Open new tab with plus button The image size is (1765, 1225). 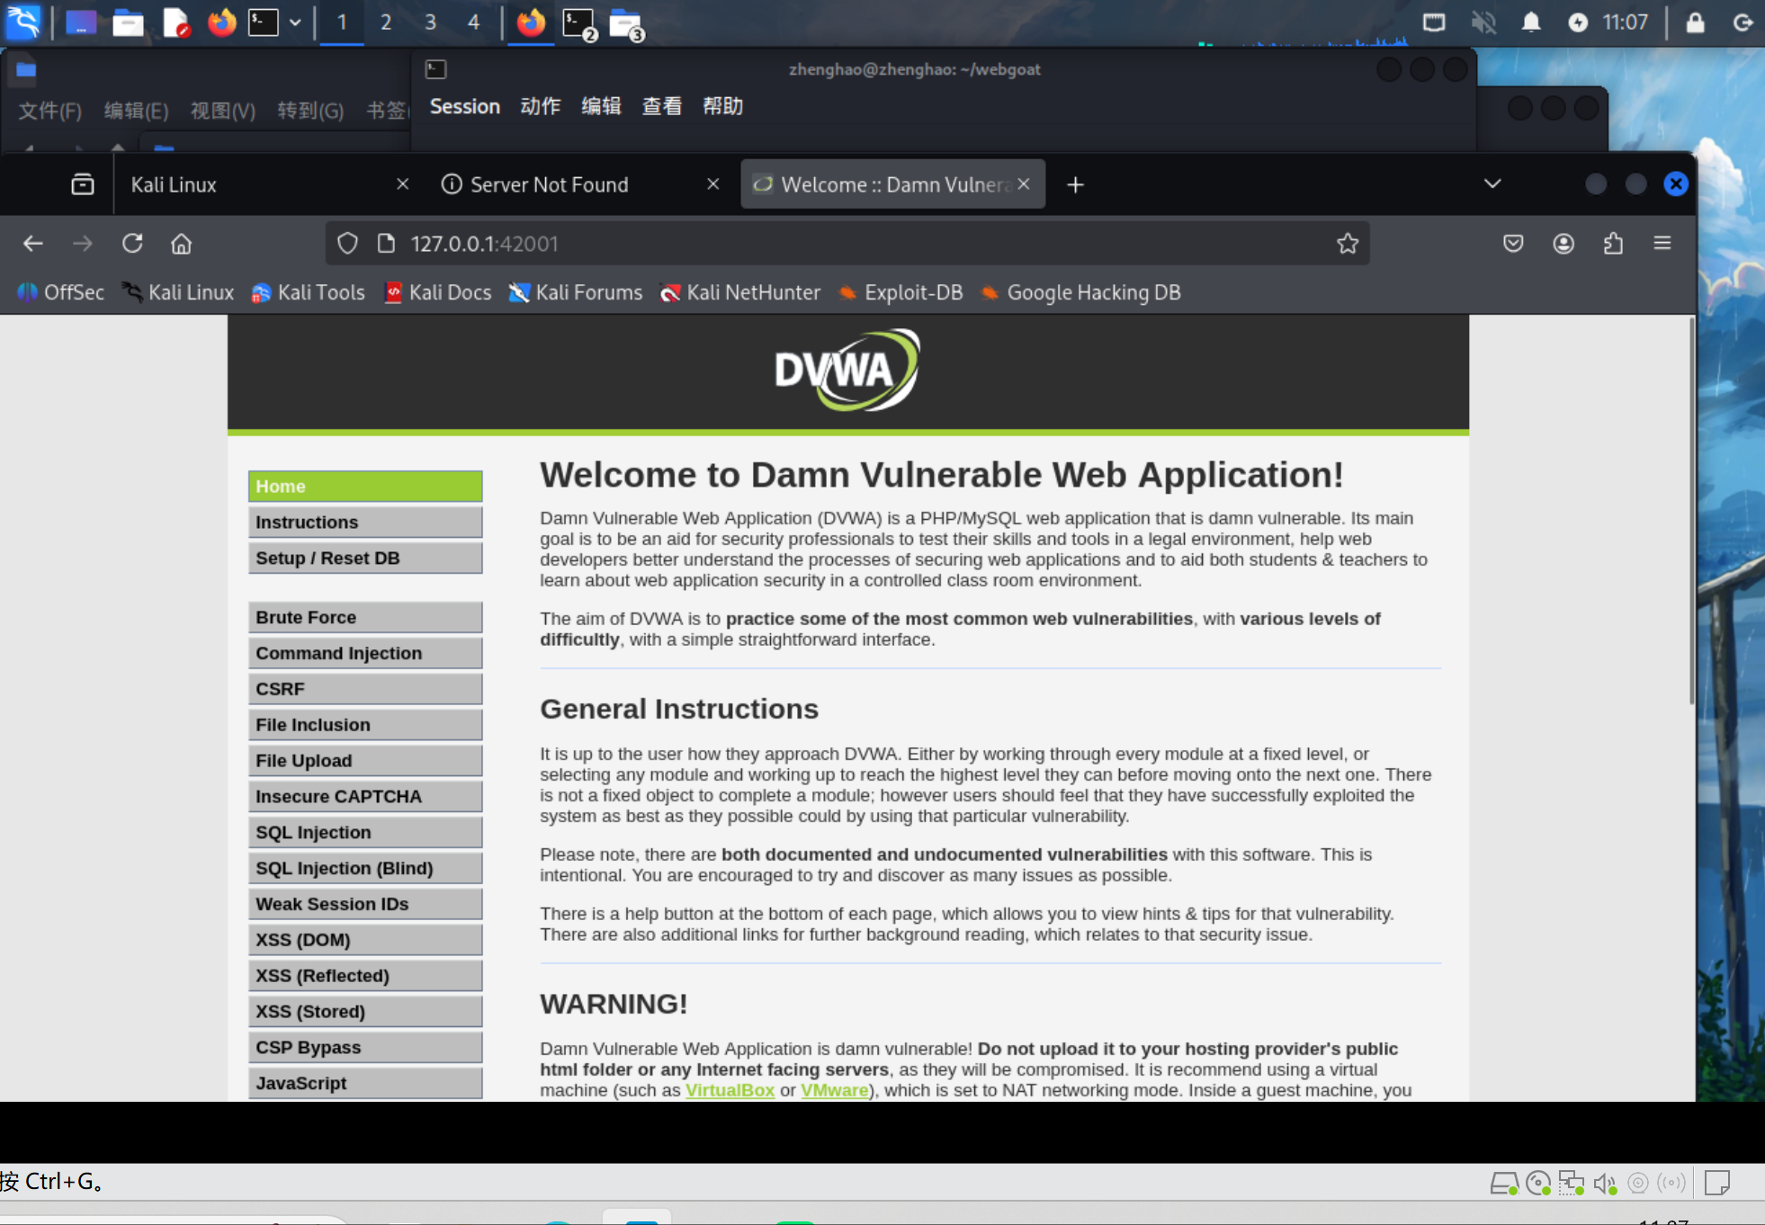click(x=1075, y=184)
